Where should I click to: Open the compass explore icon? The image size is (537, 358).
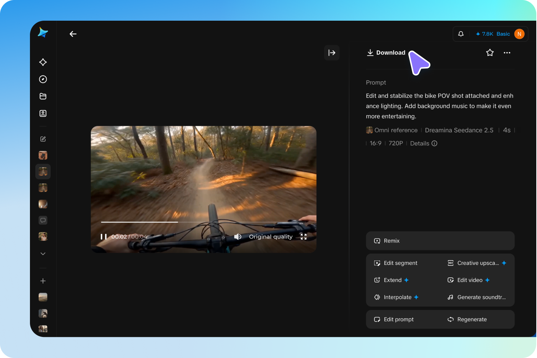(x=43, y=79)
